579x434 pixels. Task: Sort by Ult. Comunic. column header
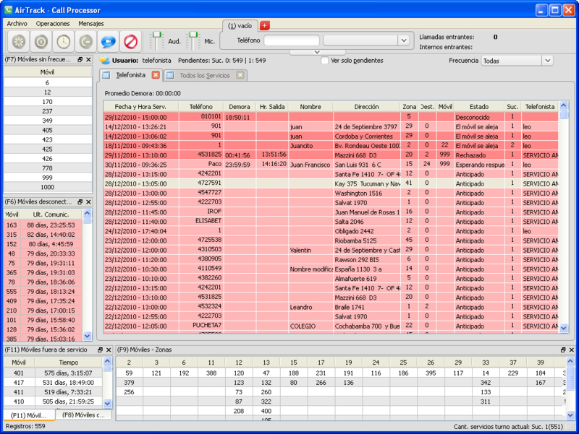coord(51,214)
